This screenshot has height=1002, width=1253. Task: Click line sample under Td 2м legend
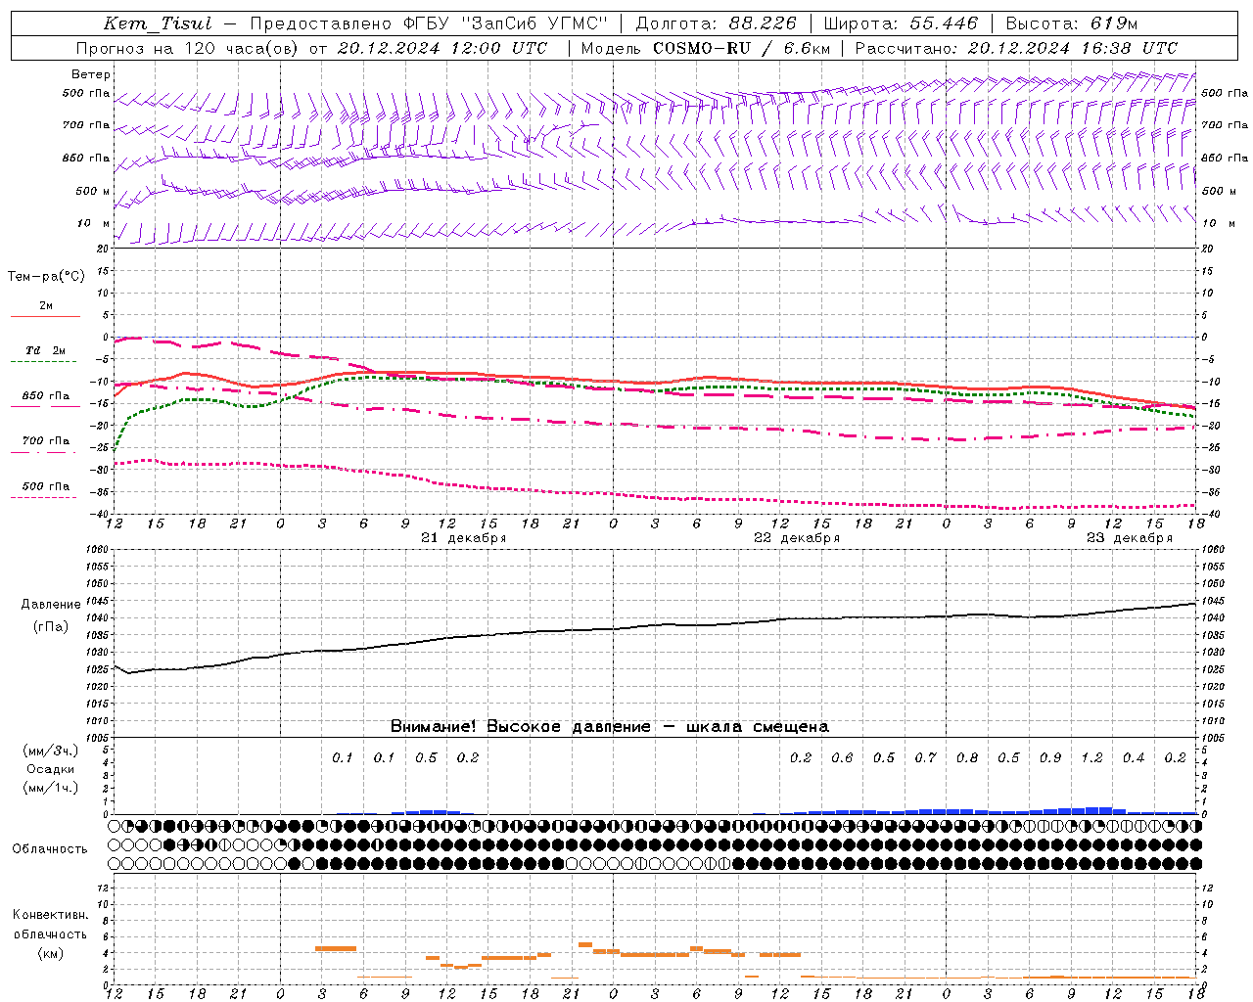pos(44,362)
